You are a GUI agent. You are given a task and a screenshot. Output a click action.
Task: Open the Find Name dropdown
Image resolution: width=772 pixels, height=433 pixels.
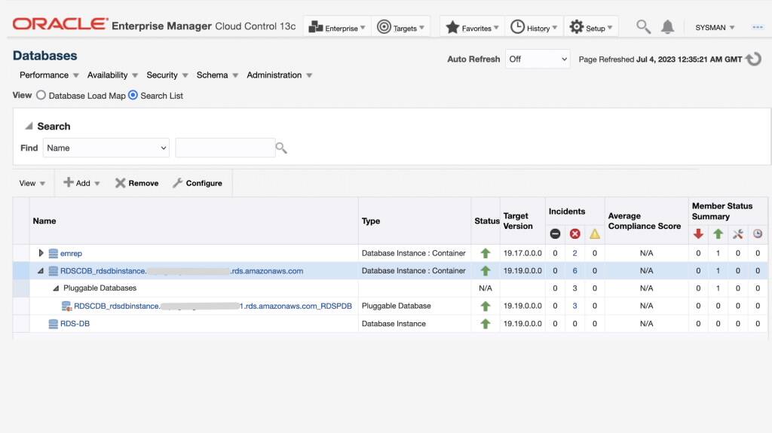coord(106,148)
